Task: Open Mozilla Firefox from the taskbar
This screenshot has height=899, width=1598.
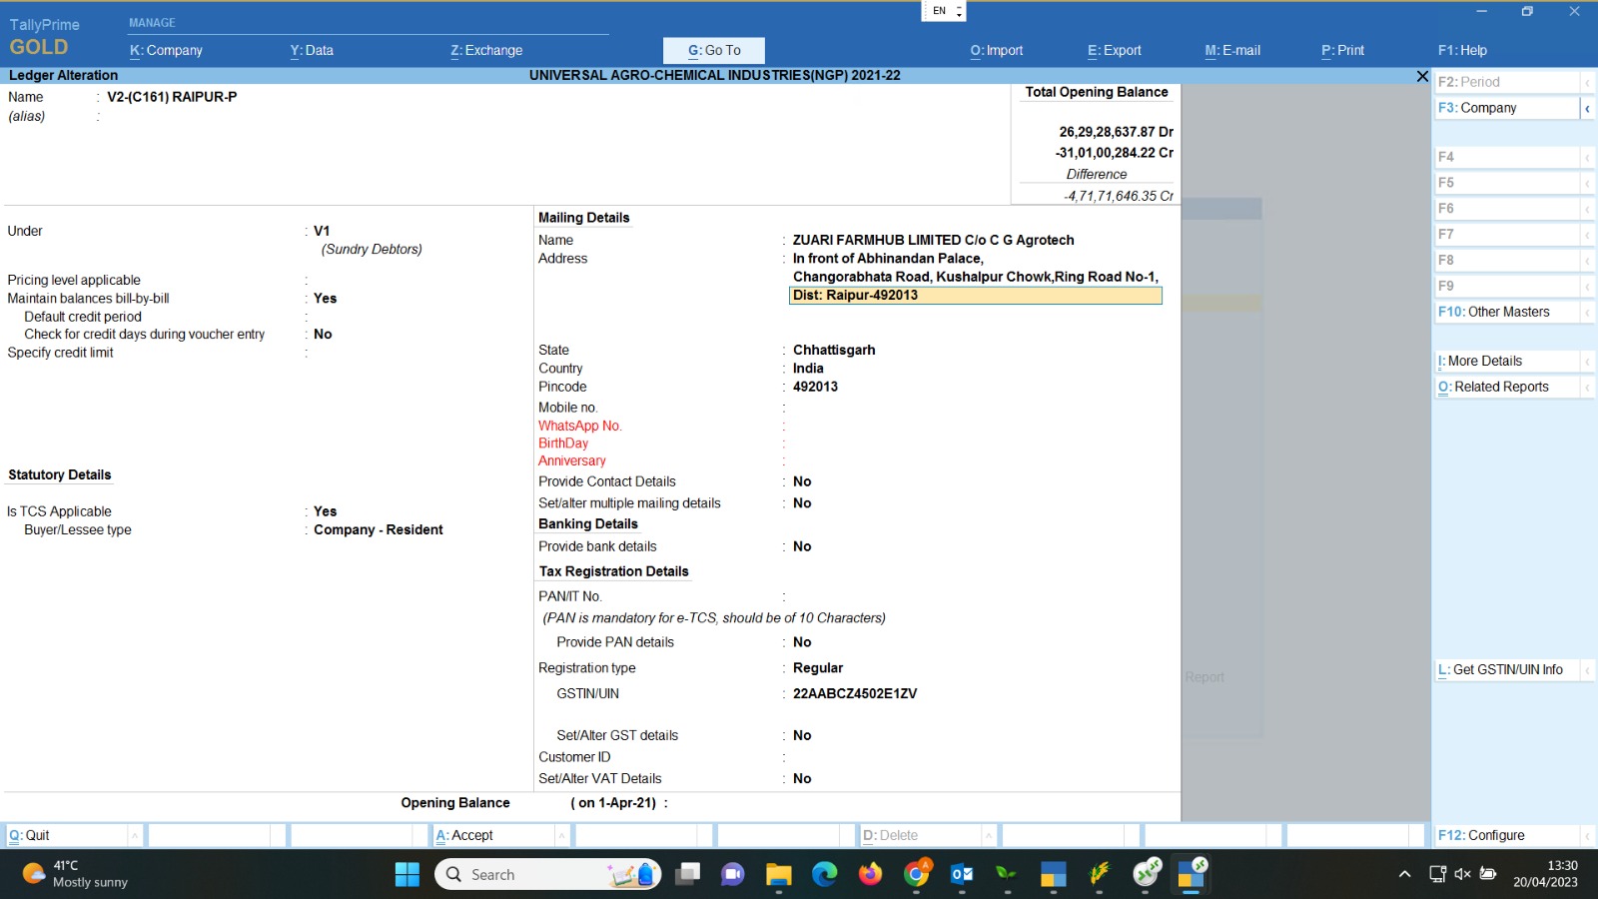Action: 870,874
